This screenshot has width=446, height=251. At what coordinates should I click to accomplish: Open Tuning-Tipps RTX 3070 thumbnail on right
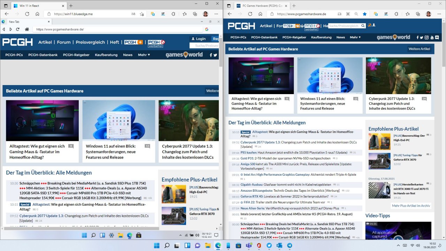(379, 161)
